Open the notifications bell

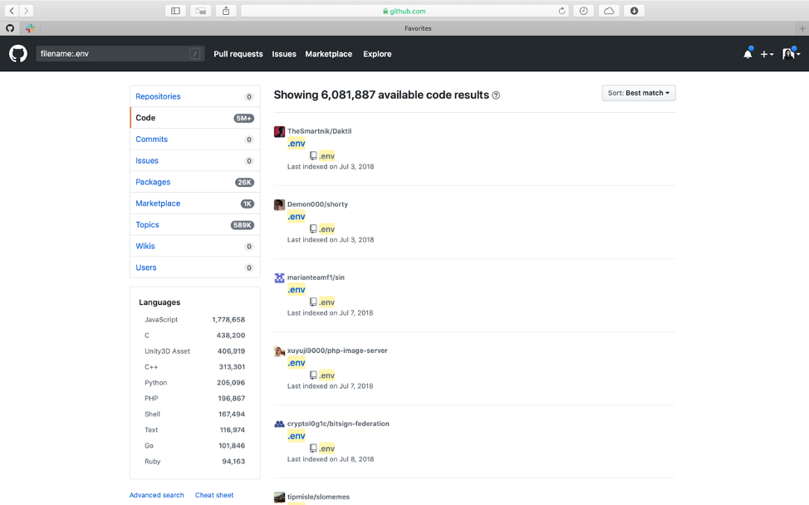tap(748, 54)
